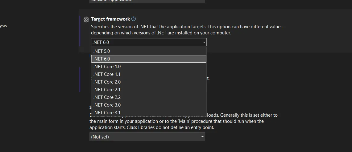Open the cropped 'ysis' item in left sidebar
This screenshot has width=352, height=152.
pos(3,26)
